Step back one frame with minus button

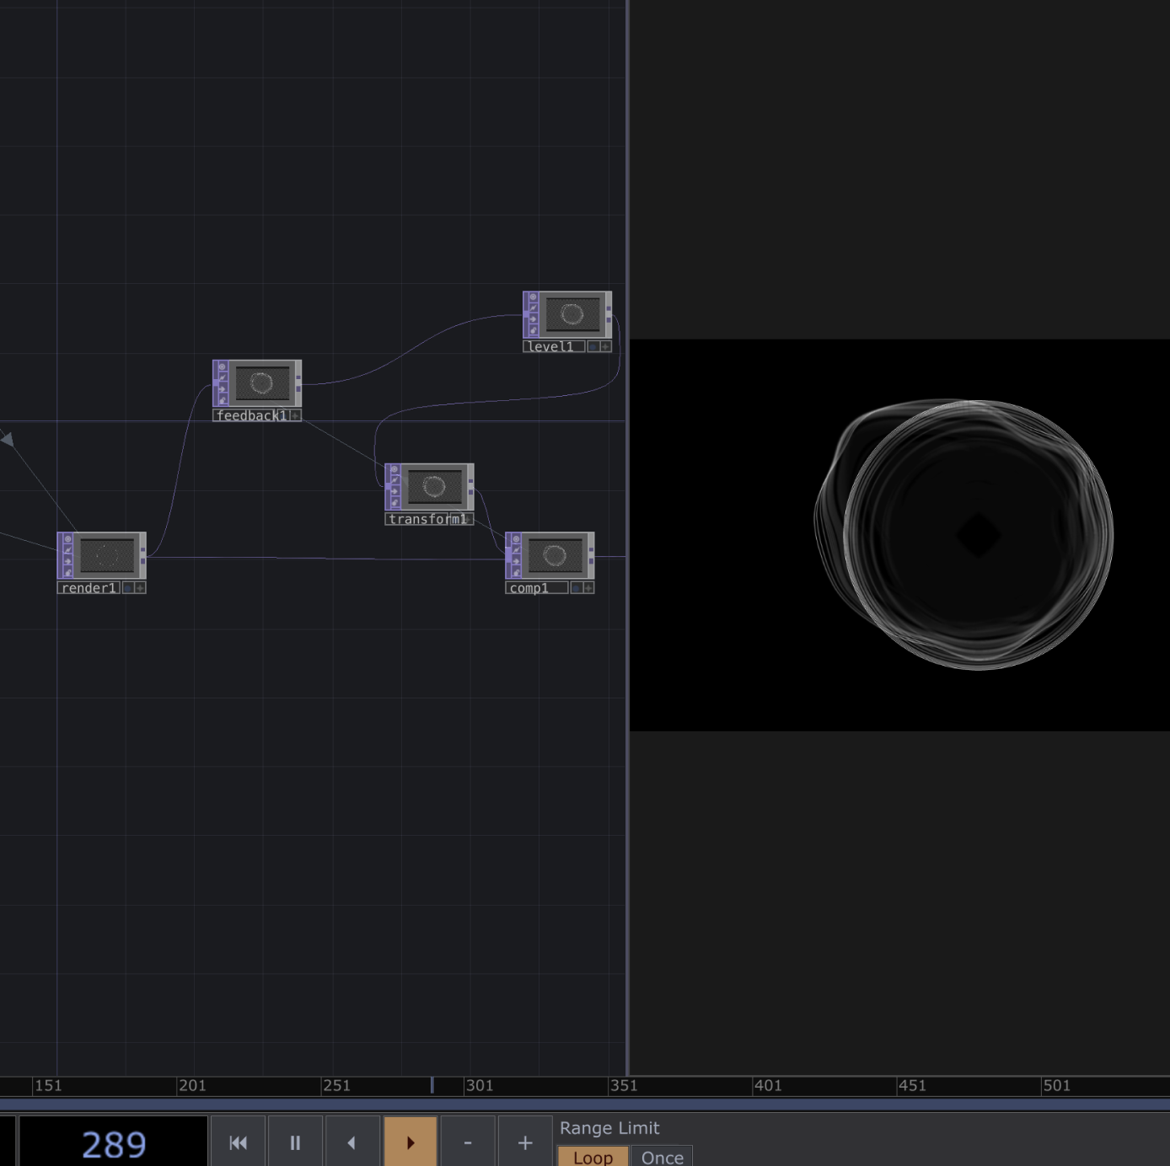[x=468, y=1142]
